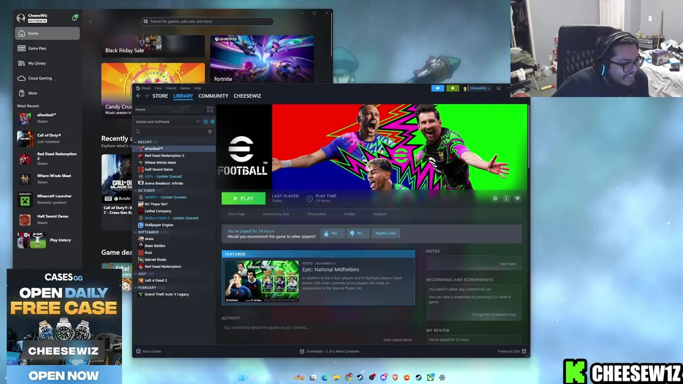This screenshot has height=384, width=683.
Task: Select Home in Xbox app sidebar
Action: click(47, 33)
